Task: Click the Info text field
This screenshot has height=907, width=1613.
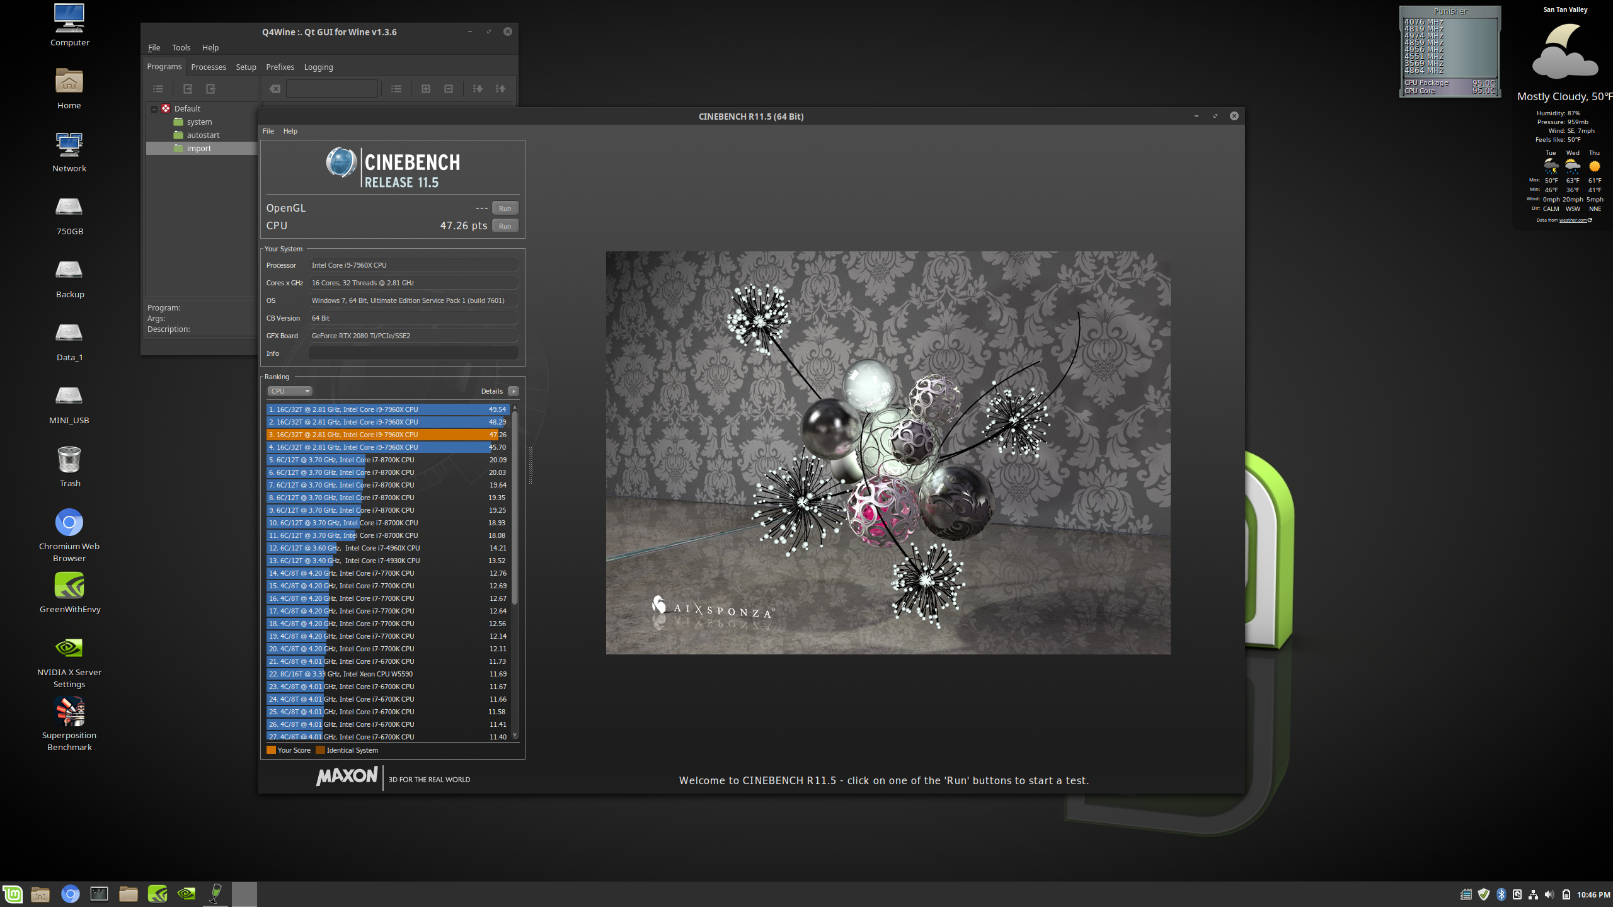Action: point(413,353)
